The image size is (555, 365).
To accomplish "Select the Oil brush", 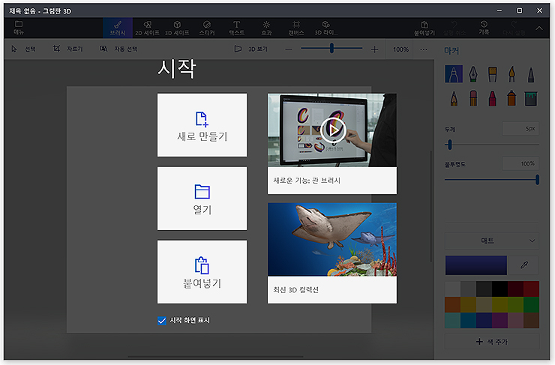I will coord(492,74).
